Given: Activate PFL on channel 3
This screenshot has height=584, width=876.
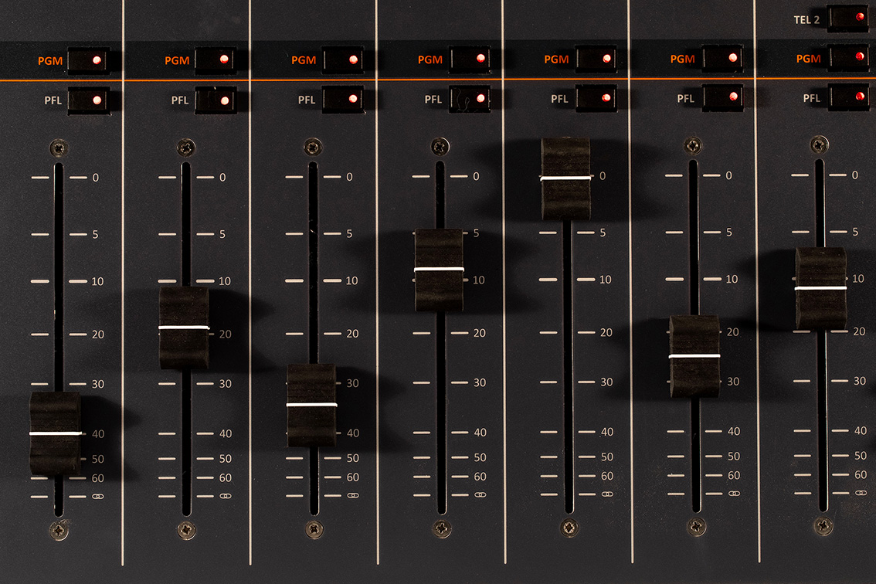Looking at the screenshot, I should tap(343, 100).
